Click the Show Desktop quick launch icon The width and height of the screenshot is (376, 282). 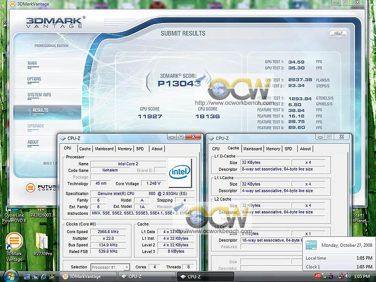tap(27, 276)
